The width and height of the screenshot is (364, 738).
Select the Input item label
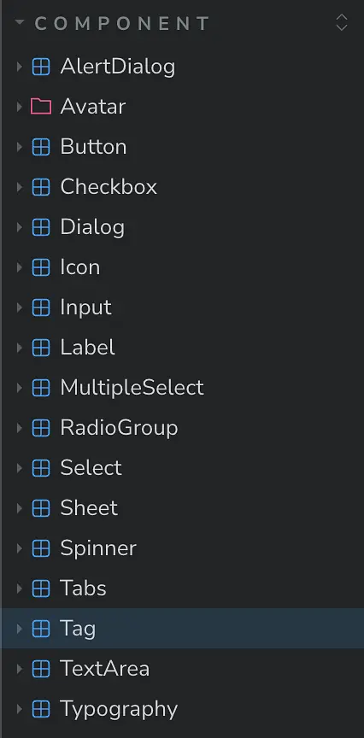coord(85,307)
